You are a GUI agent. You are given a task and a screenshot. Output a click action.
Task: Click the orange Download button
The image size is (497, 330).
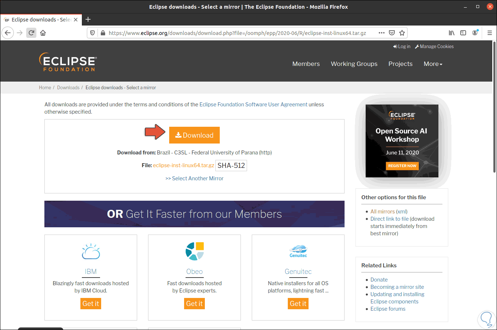tap(194, 135)
